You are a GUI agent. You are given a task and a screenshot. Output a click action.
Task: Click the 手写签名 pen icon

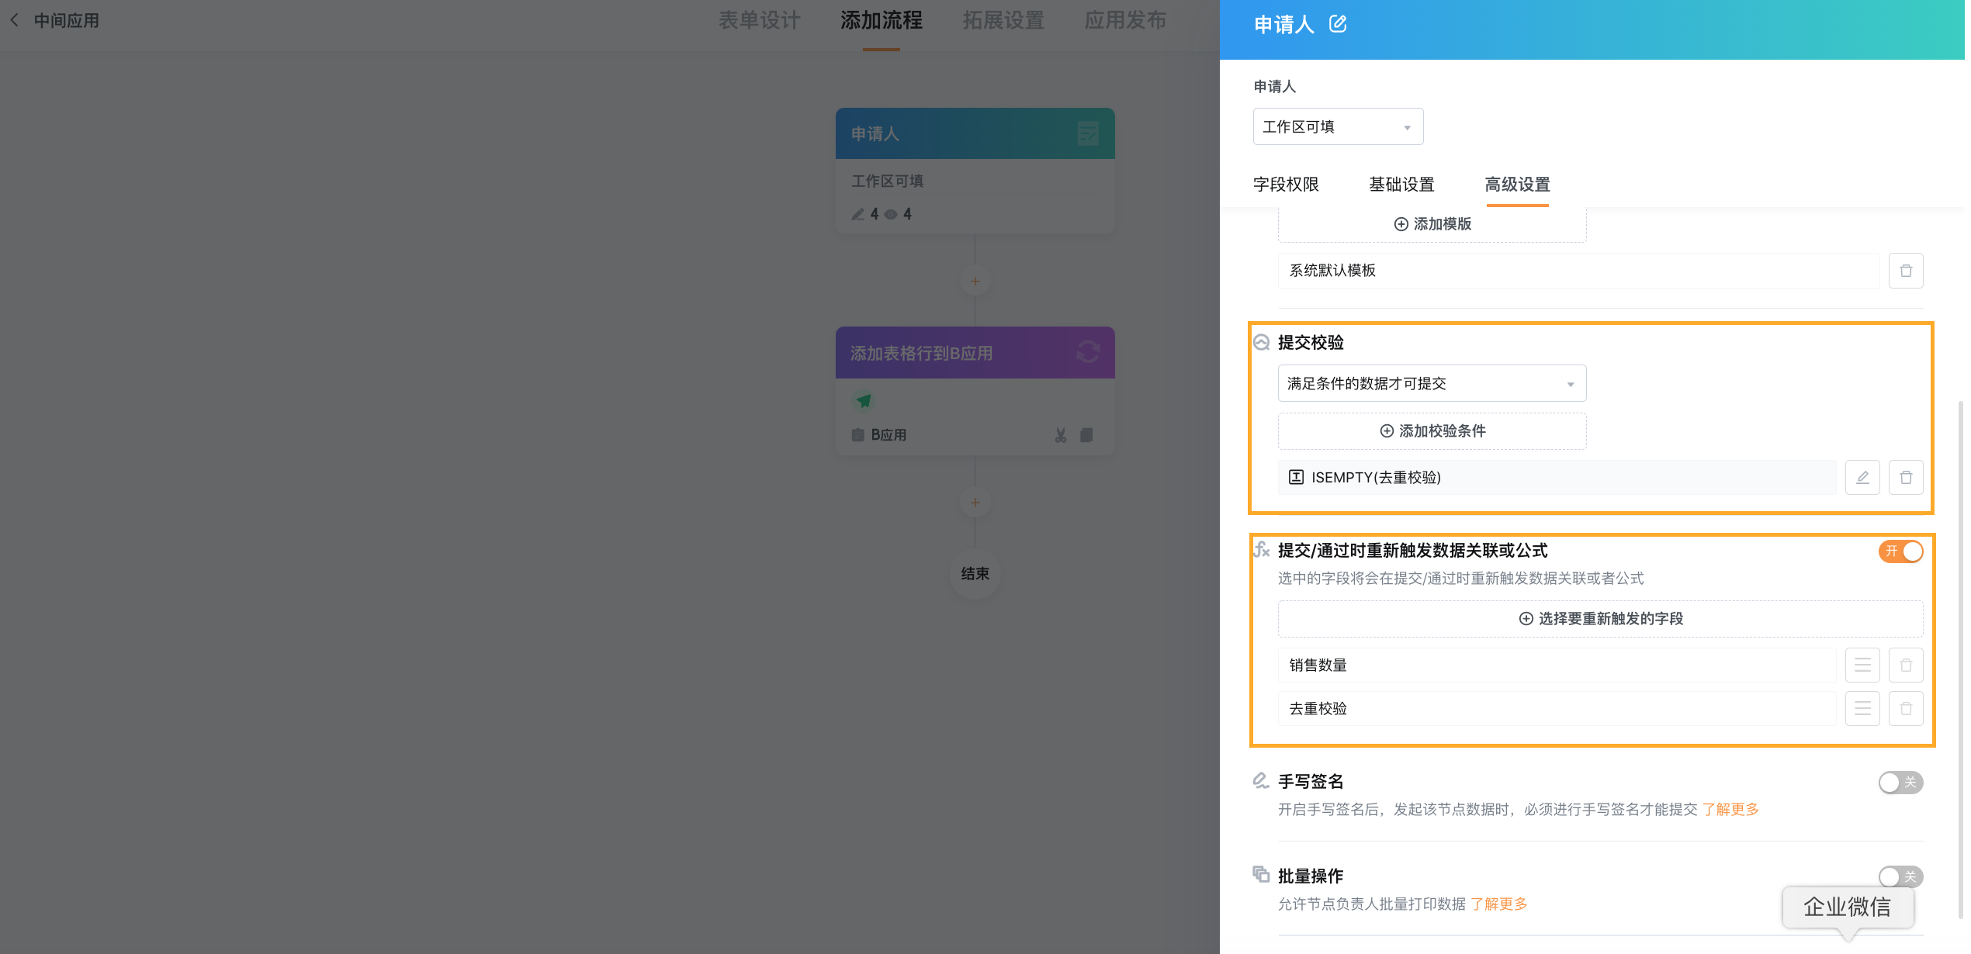[x=1262, y=780]
